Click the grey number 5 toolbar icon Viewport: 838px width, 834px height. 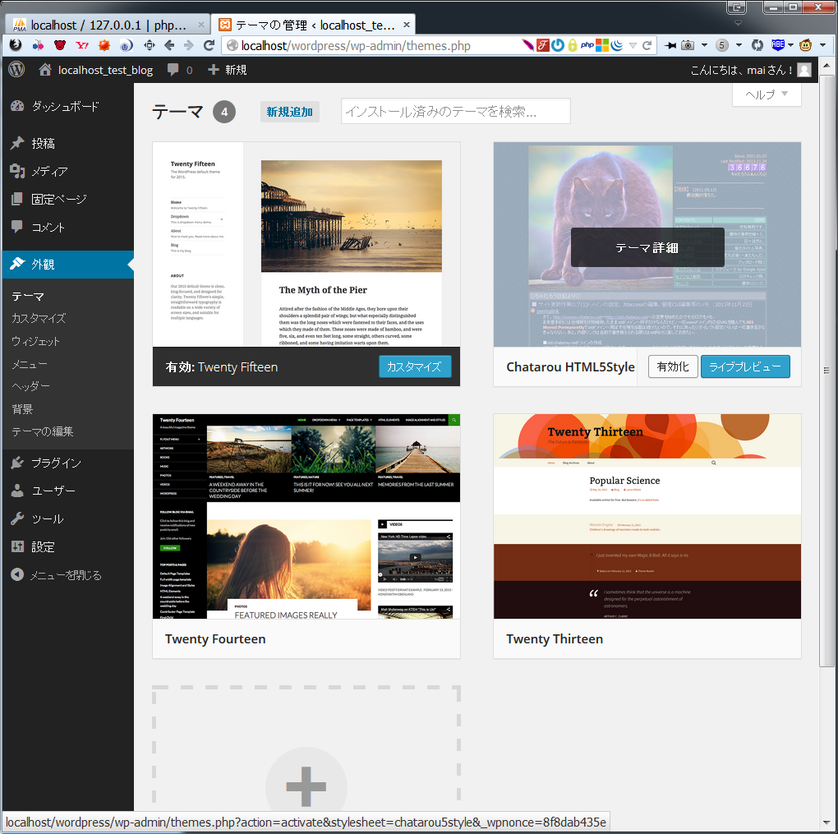click(722, 45)
